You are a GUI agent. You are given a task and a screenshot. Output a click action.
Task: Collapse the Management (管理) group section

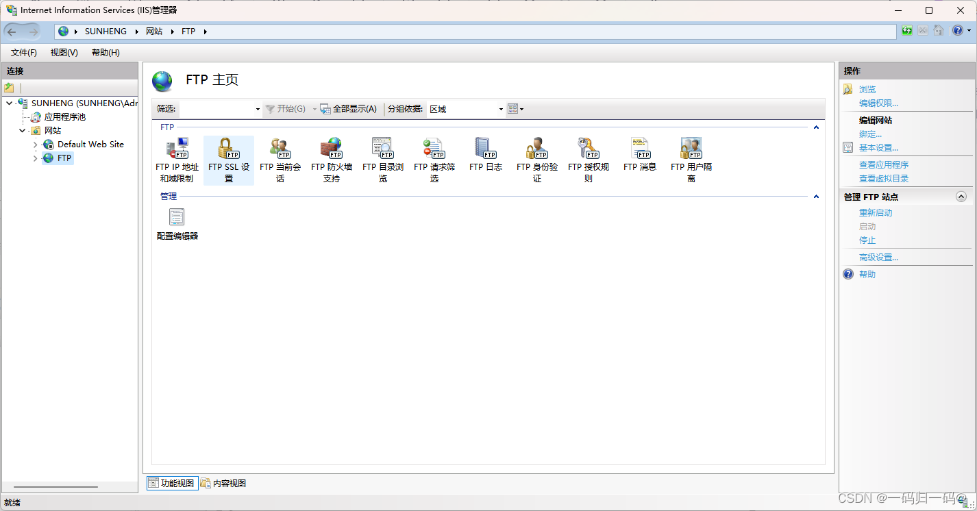[816, 197]
